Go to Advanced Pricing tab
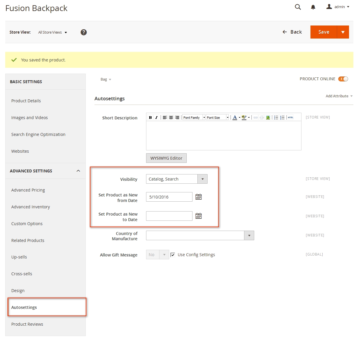The width and height of the screenshot is (358, 339). 28,190
